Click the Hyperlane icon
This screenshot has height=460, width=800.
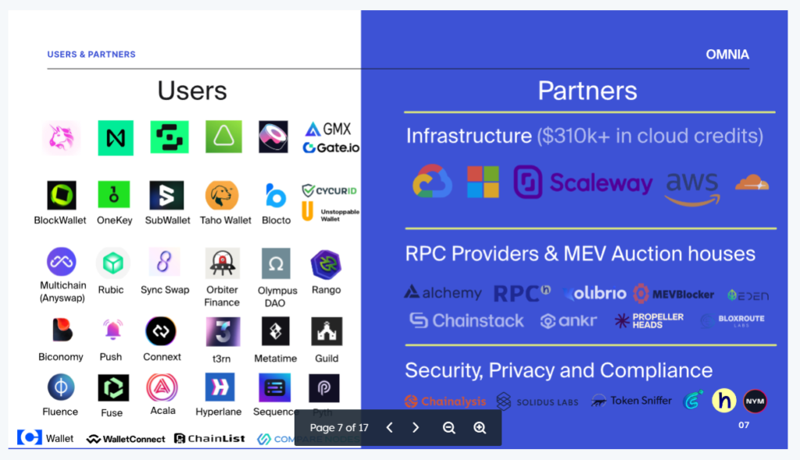coord(220,387)
